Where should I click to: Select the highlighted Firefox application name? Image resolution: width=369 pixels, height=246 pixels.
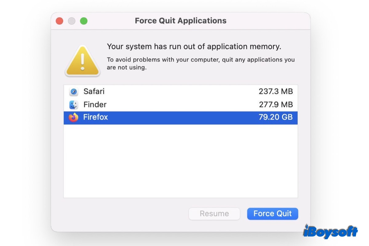click(95, 117)
